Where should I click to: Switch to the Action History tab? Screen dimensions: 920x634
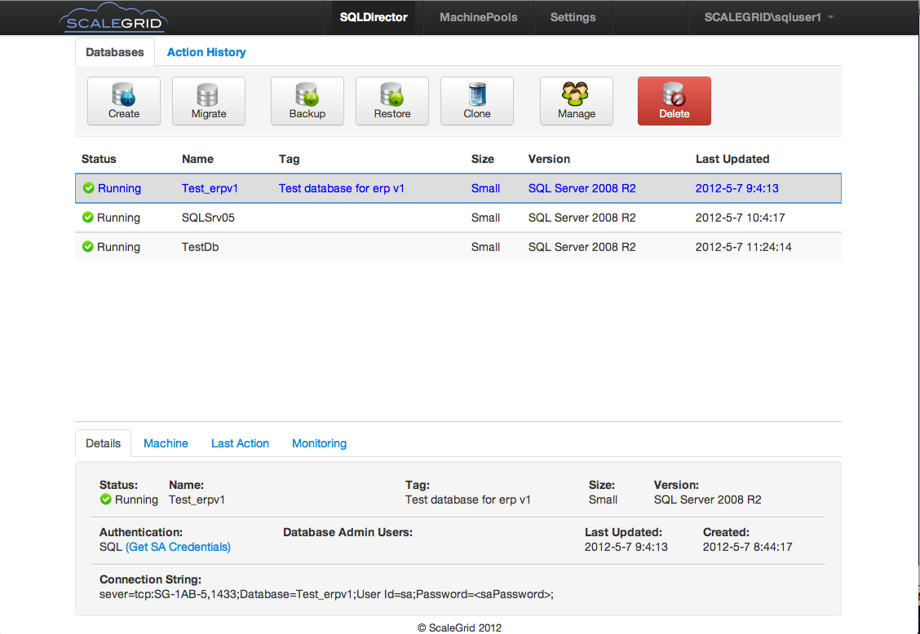[x=206, y=52]
